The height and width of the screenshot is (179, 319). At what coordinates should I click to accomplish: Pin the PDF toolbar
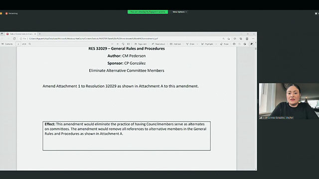click(x=251, y=44)
